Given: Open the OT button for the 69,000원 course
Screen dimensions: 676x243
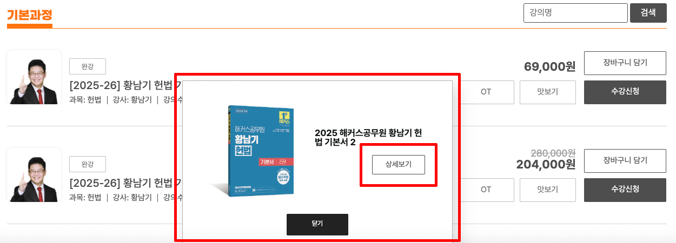Looking at the screenshot, I should pyautogui.click(x=486, y=92).
